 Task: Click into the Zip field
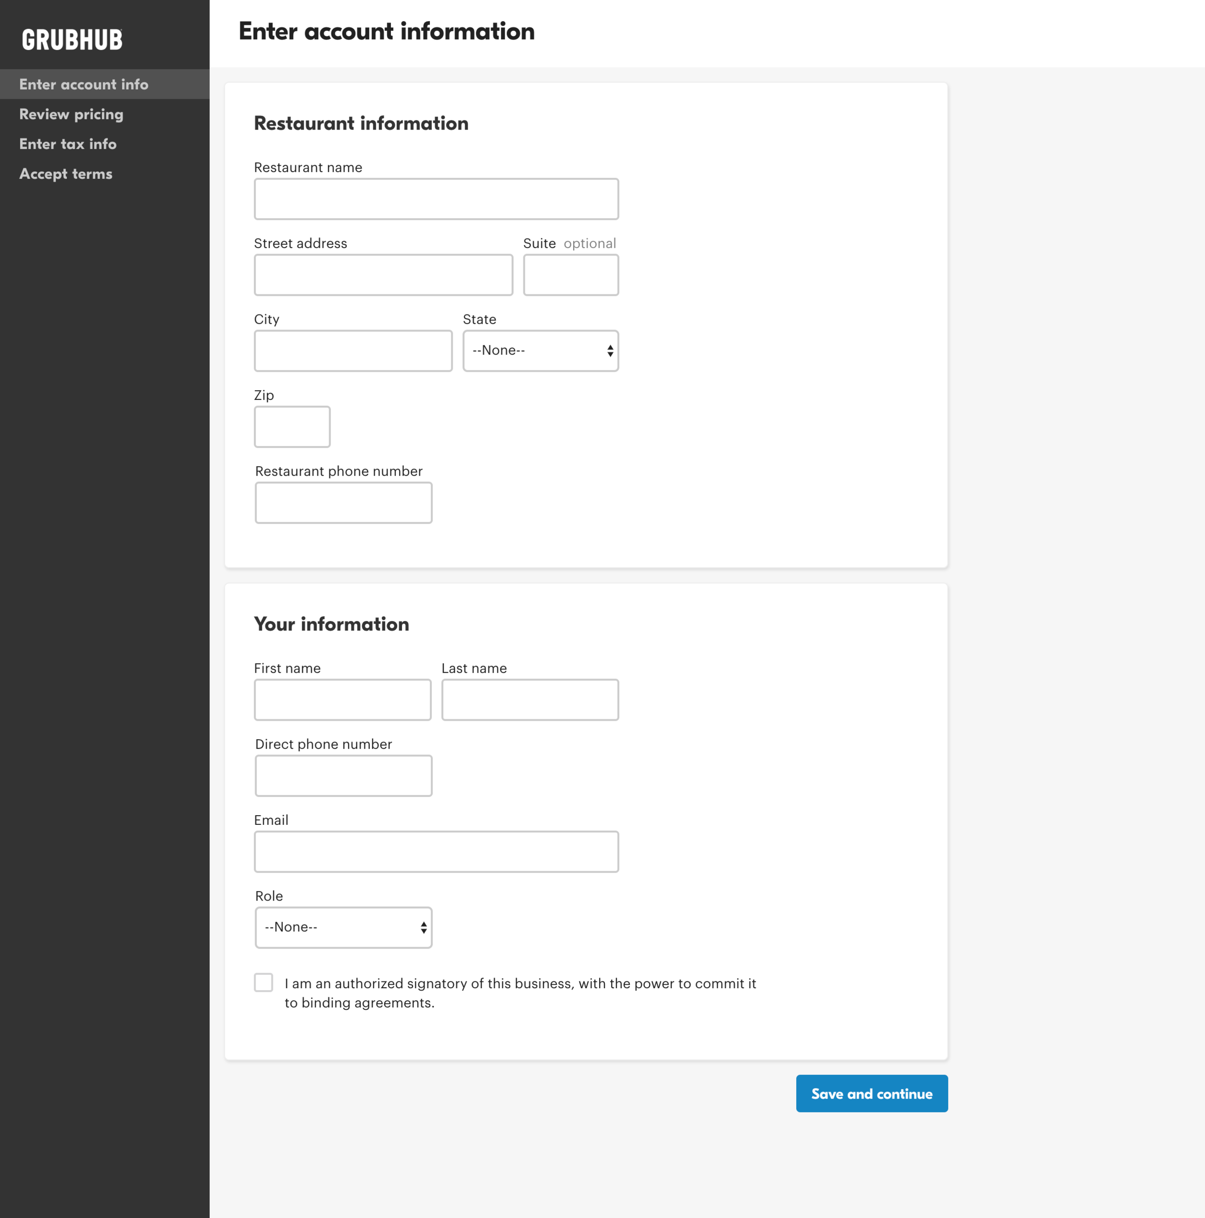[291, 427]
